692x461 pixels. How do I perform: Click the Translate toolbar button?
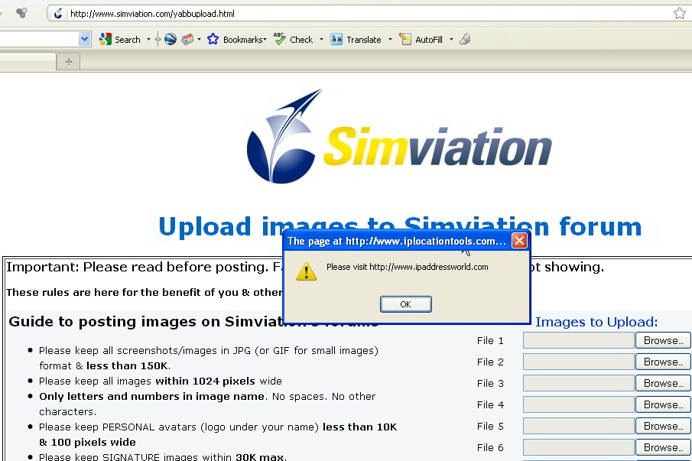[x=356, y=40]
